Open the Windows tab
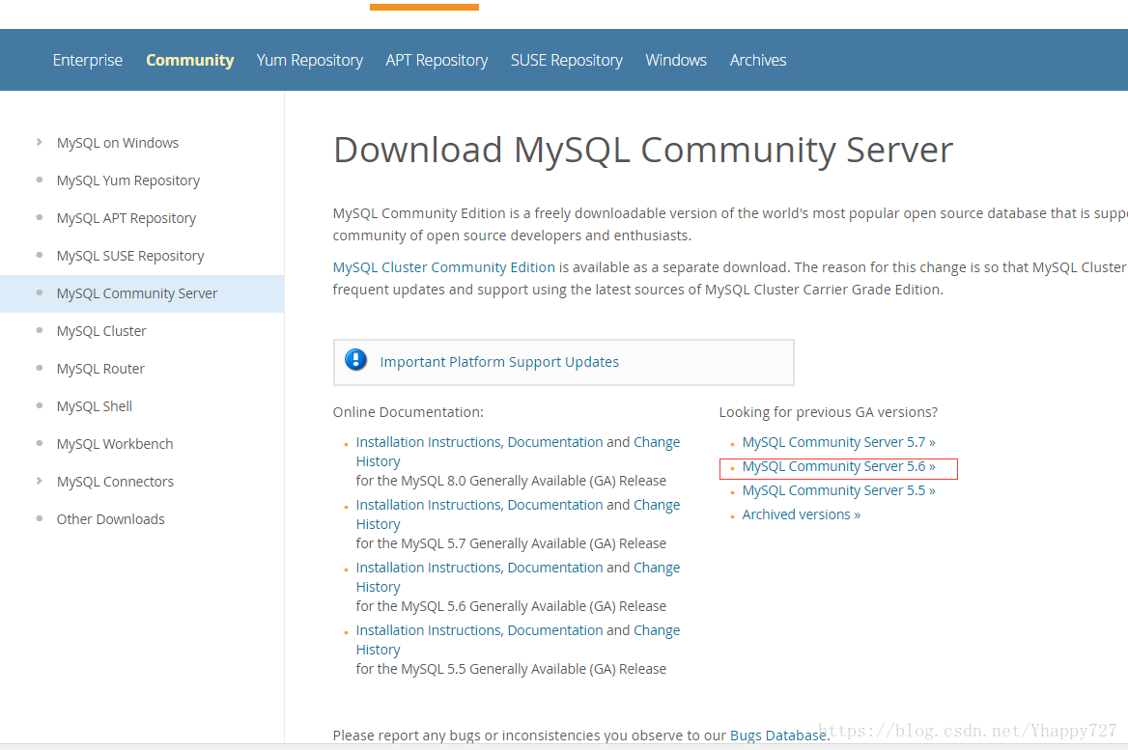The width and height of the screenshot is (1128, 750). pos(675,61)
